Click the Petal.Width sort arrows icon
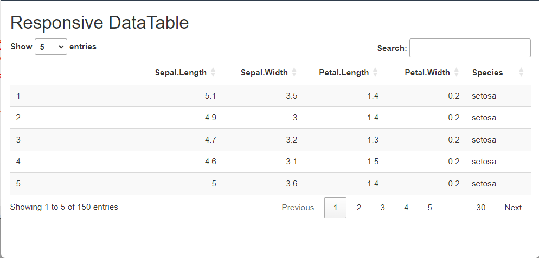 click(x=457, y=72)
